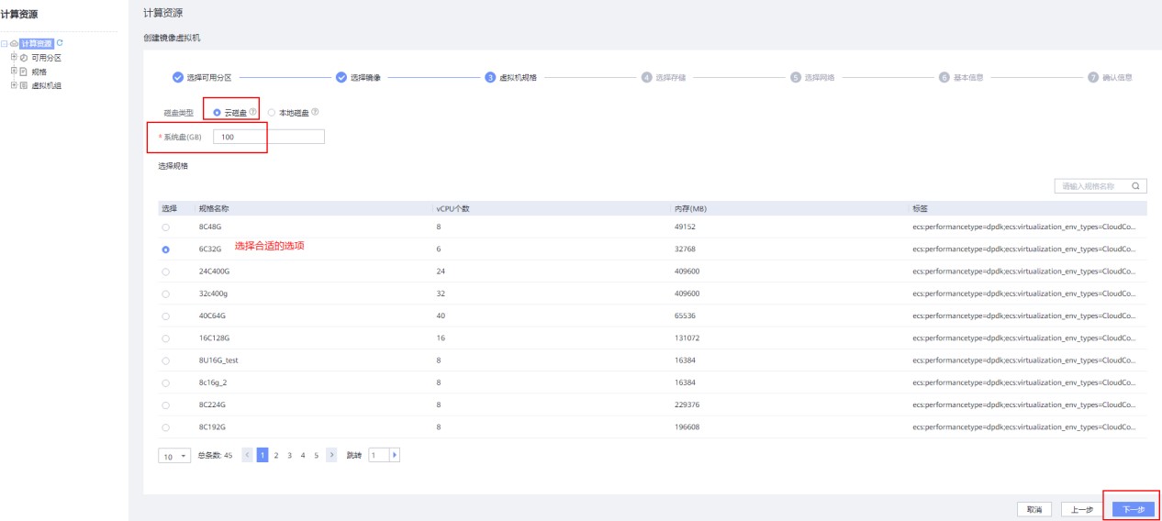Click step 6 circle 基本信息
Screen dimensions: 1162x521
(x=944, y=77)
